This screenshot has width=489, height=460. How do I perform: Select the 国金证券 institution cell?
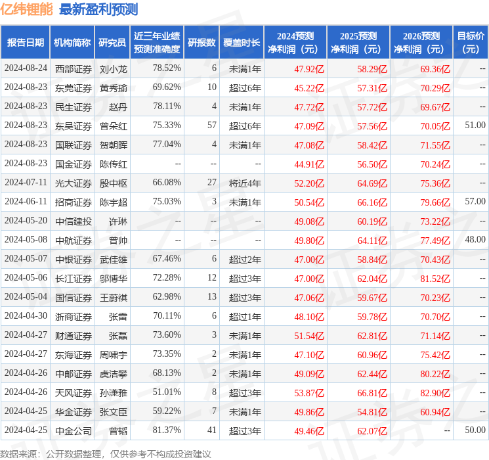coord(74,164)
